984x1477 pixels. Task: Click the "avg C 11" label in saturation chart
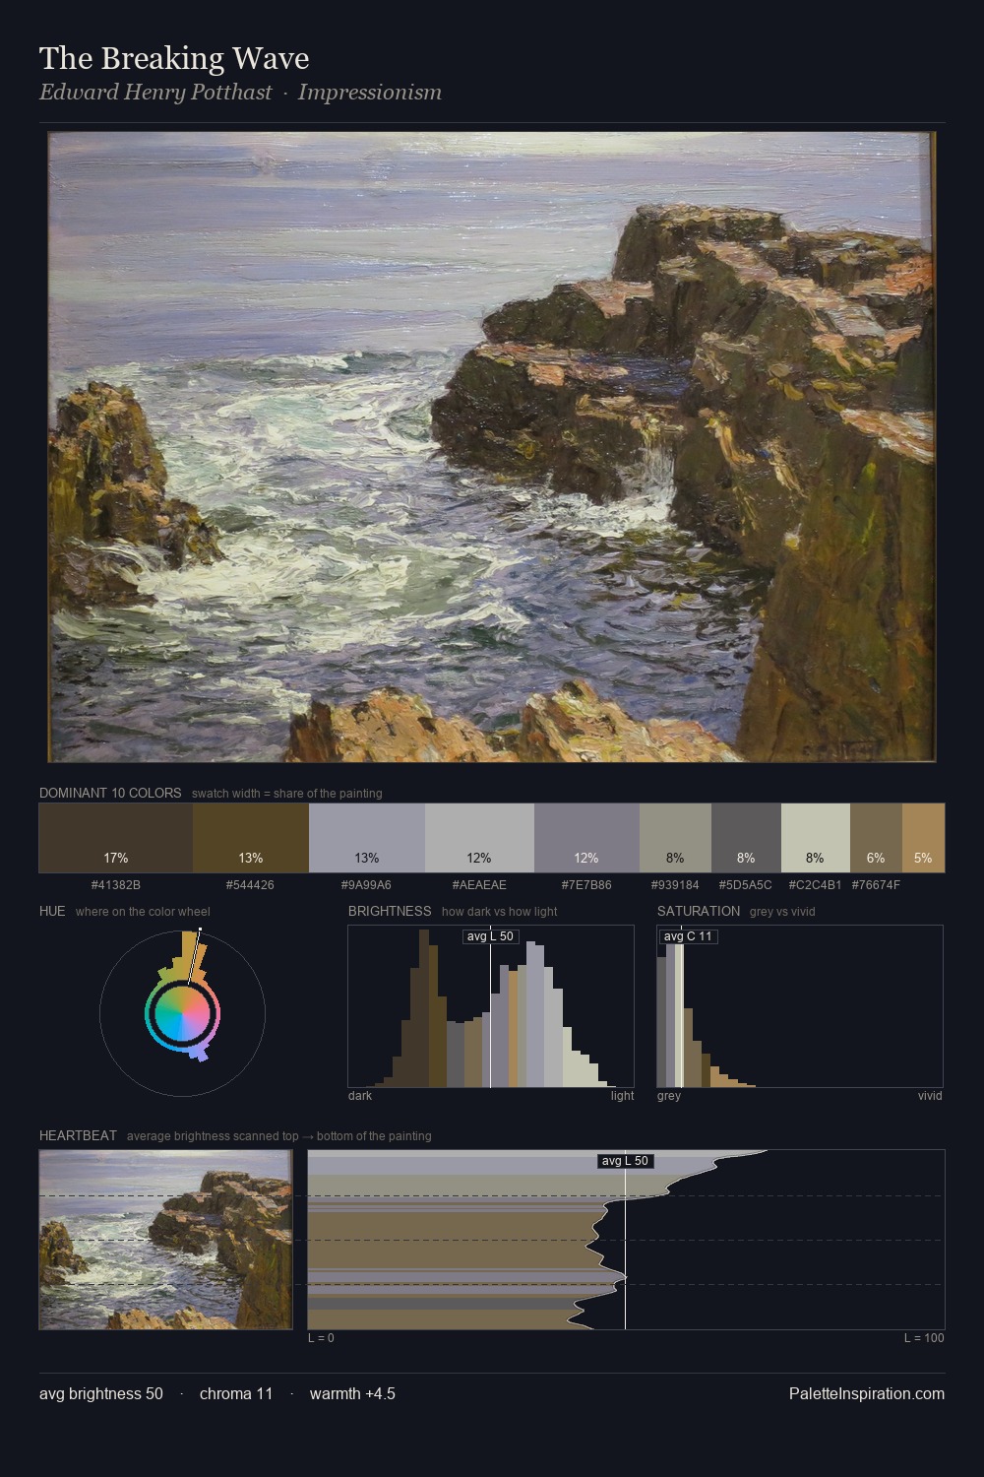pyautogui.click(x=689, y=936)
